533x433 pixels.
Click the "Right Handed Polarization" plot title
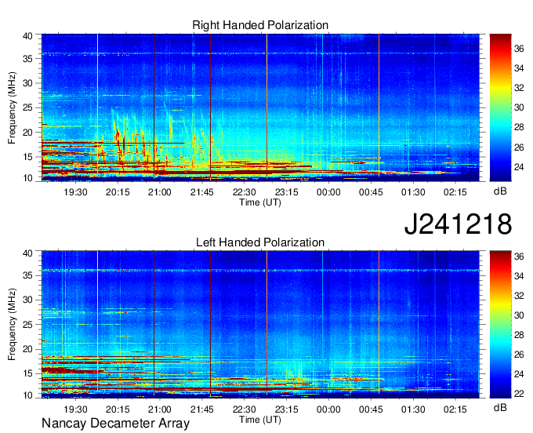pos(260,25)
